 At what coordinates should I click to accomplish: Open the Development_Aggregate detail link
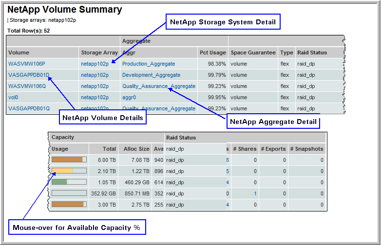coord(151,75)
